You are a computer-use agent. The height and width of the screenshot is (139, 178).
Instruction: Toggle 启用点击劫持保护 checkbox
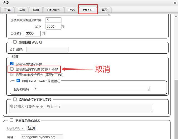[x=12, y=64]
